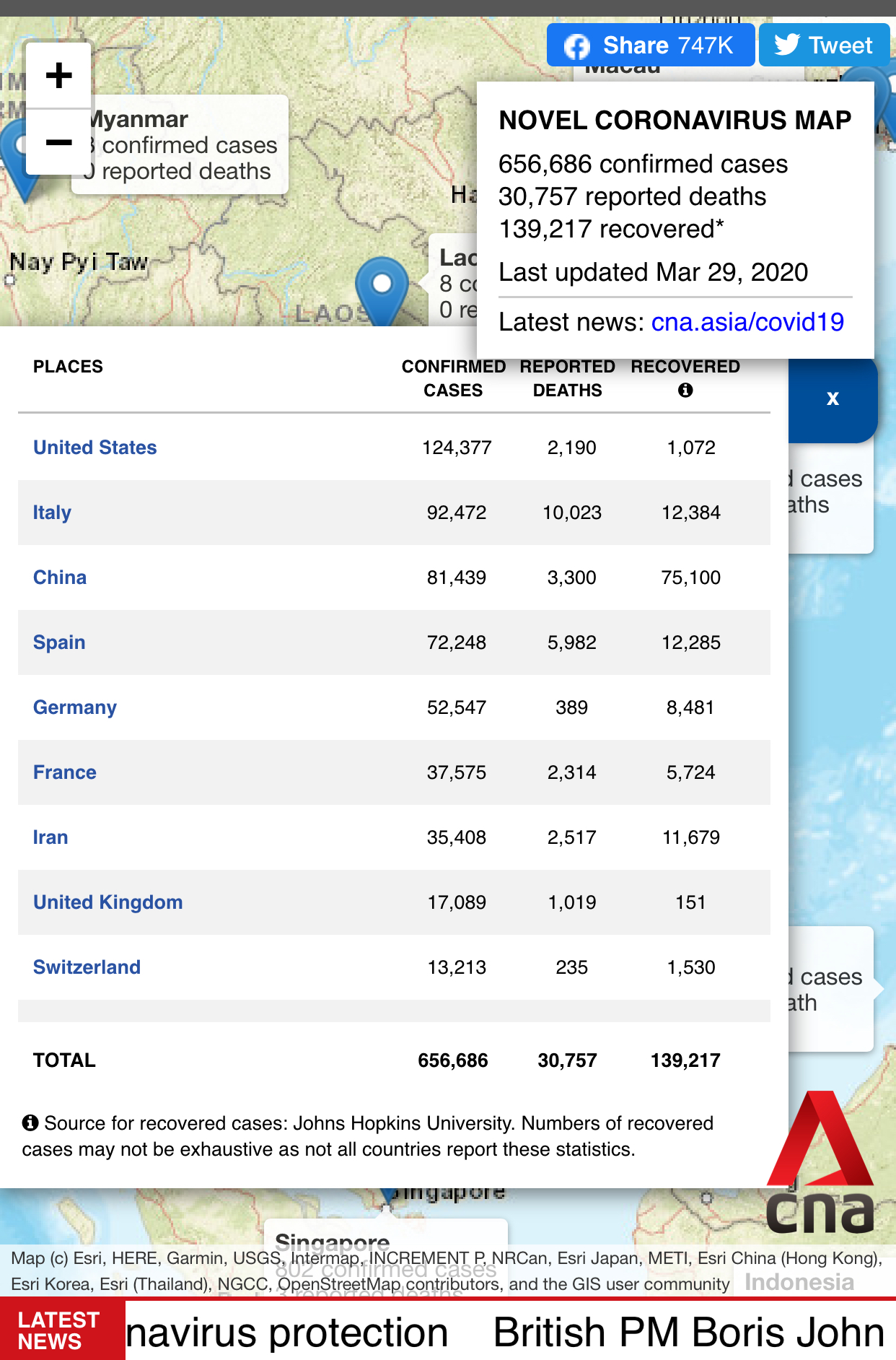The height and width of the screenshot is (1360, 896).
Task: Open the Latest News ticker label
Action: point(60,1330)
